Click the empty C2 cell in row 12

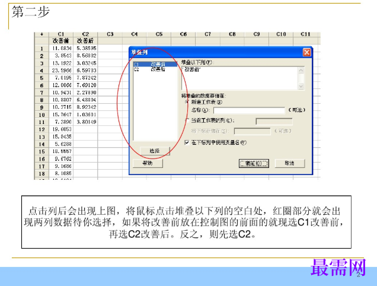[85, 129]
